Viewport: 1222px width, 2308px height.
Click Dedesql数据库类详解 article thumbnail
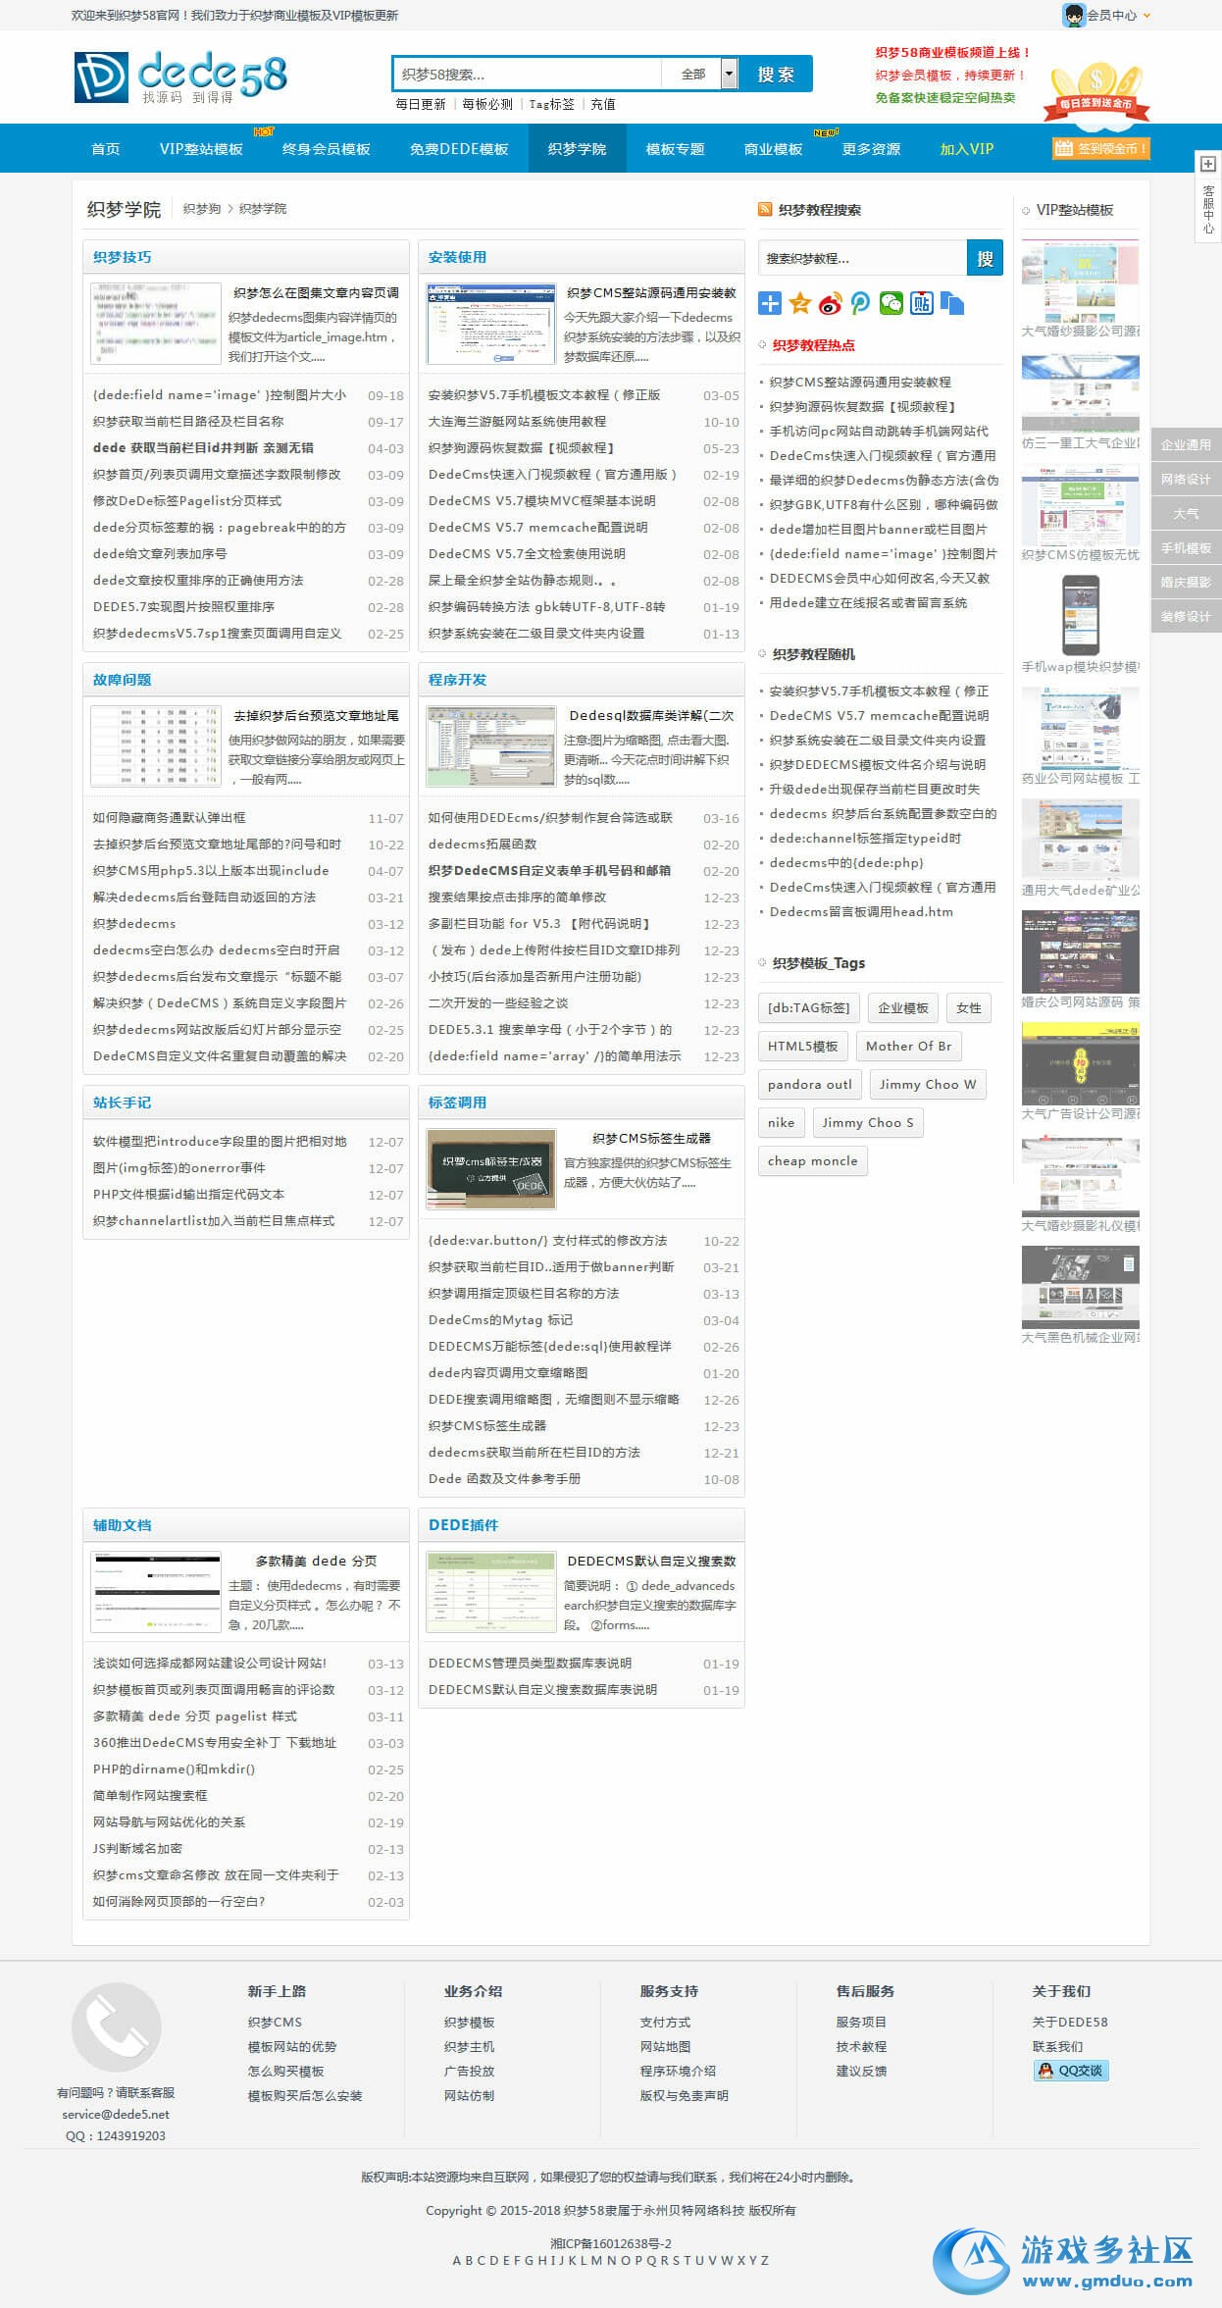[x=491, y=746]
